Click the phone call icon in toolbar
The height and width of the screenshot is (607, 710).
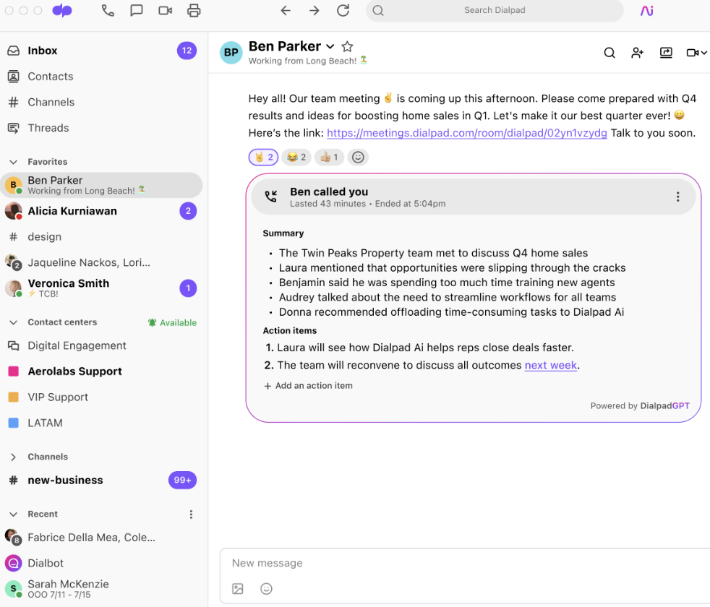click(108, 11)
